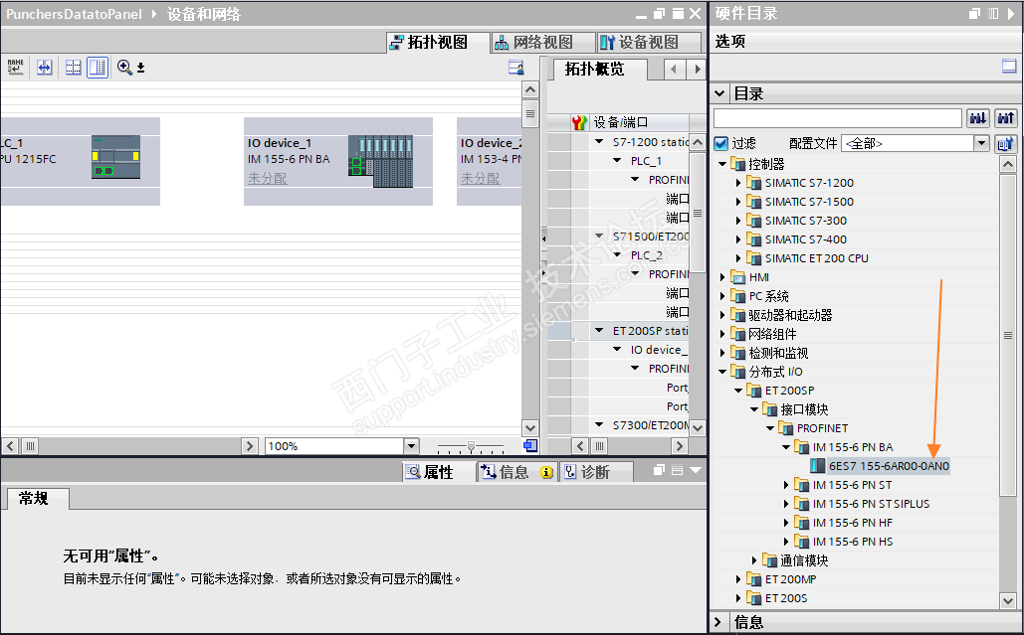Toggle the 过滤 filter checkbox
1024x635 pixels.
coord(720,143)
